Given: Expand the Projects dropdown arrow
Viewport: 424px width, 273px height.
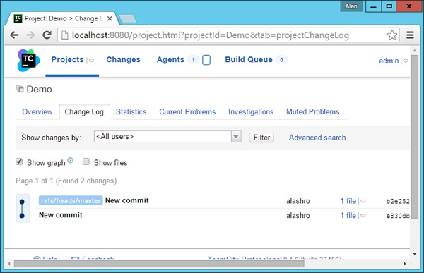Looking at the screenshot, I should pyautogui.click(x=91, y=60).
